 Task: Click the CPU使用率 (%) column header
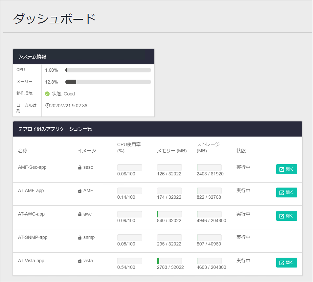[129, 148]
